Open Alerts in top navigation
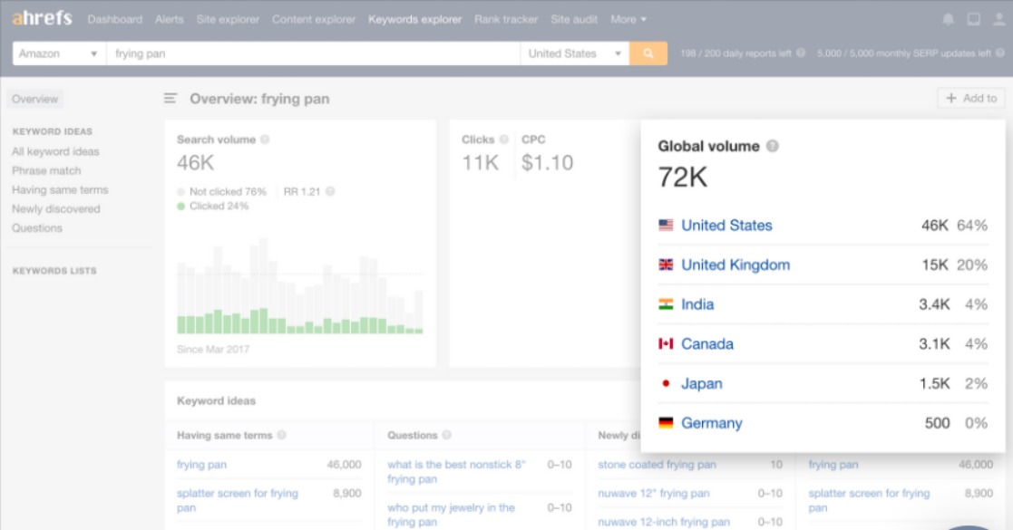 click(170, 19)
